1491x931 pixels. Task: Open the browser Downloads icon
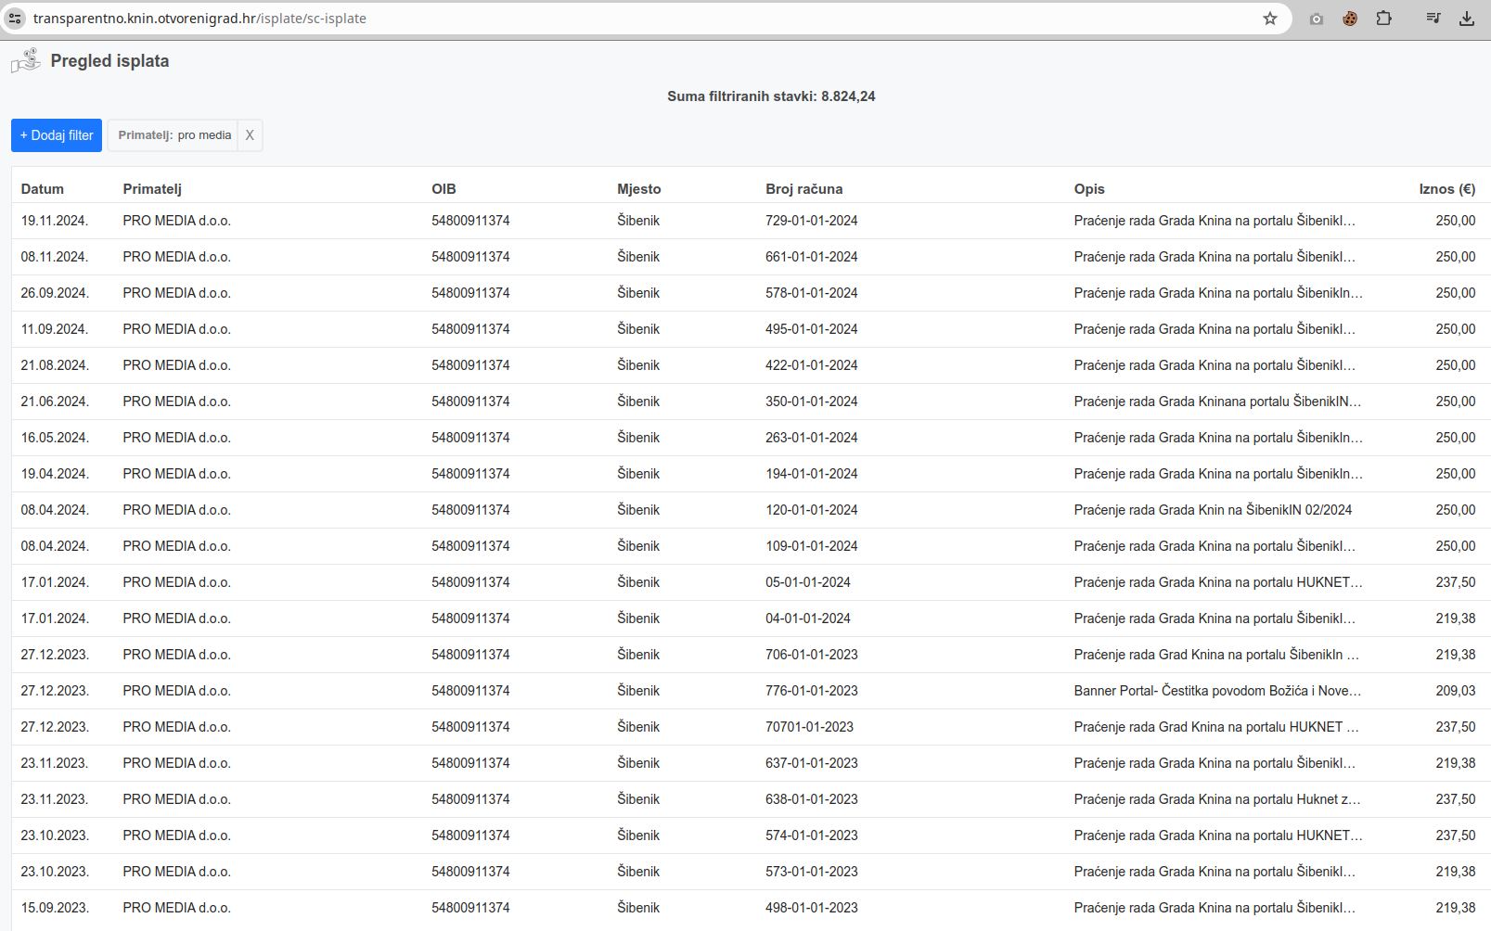pos(1467,19)
